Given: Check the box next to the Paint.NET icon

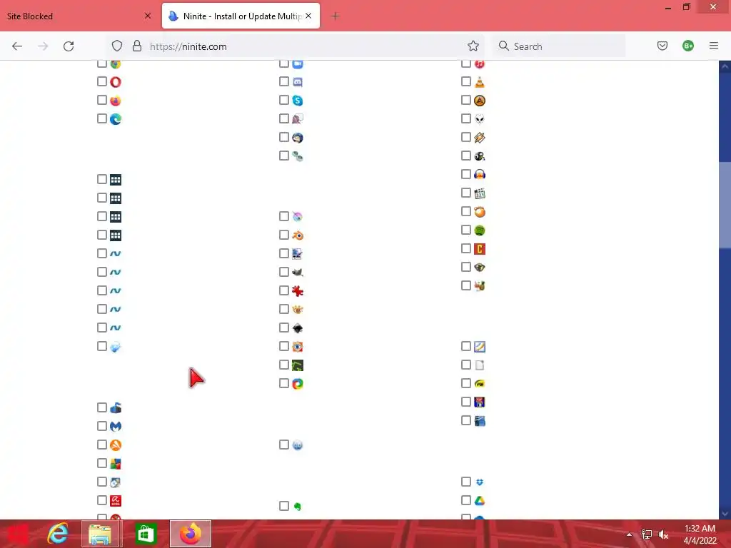Looking at the screenshot, I should click(284, 253).
